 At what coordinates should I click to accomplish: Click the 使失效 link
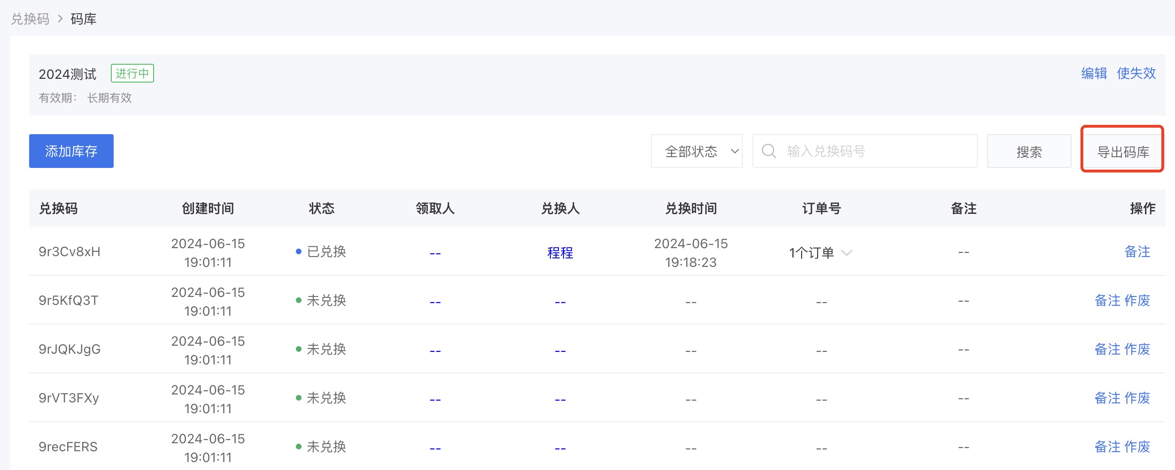pos(1136,73)
